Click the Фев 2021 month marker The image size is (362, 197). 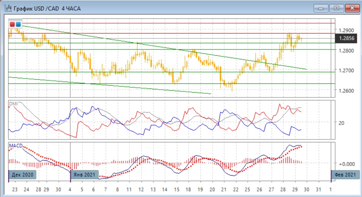(x=345, y=174)
